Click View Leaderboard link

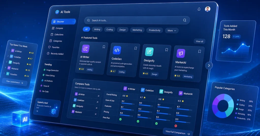[14, 82]
